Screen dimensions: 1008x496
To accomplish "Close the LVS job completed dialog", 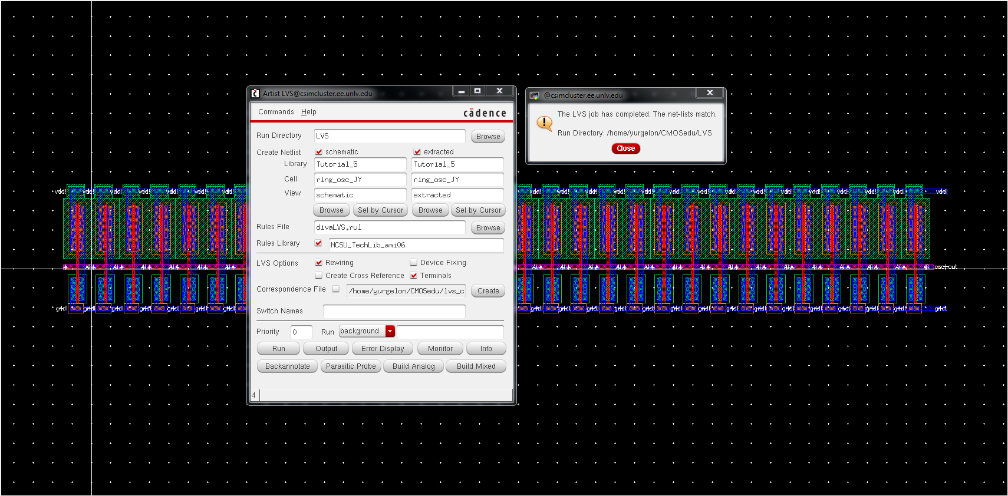I will (625, 148).
